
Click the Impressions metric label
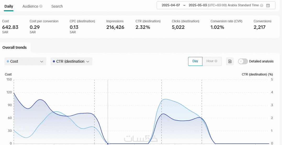(x=115, y=21)
